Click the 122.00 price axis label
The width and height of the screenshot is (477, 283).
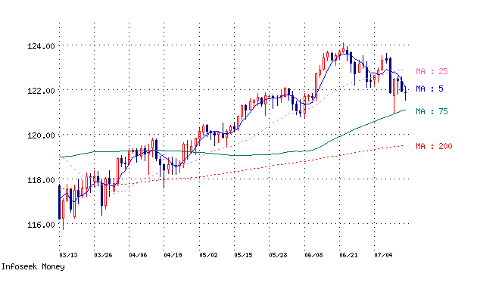point(41,91)
